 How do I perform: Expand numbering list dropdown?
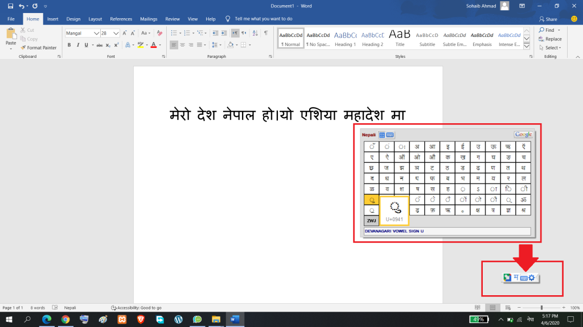(x=194, y=33)
